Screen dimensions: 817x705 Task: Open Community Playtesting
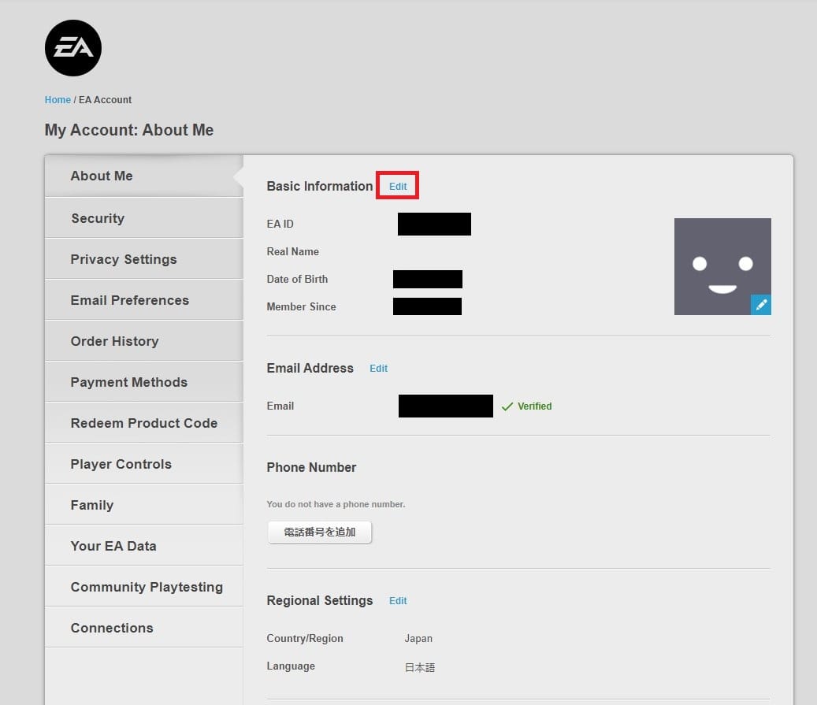click(x=144, y=587)
